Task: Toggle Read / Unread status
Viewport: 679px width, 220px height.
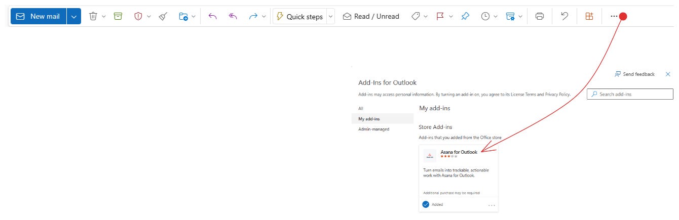Action: point(371,16)
